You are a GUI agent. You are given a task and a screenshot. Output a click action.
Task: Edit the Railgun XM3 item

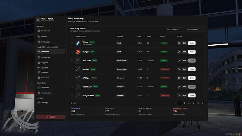tap(184, 95)
